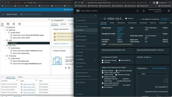Image resolution: width=172 pixels, height=97 pixels.
Task: Filter Task Name column in Recent Tasks
Action: pyautogui.click(x=17, y=81)
